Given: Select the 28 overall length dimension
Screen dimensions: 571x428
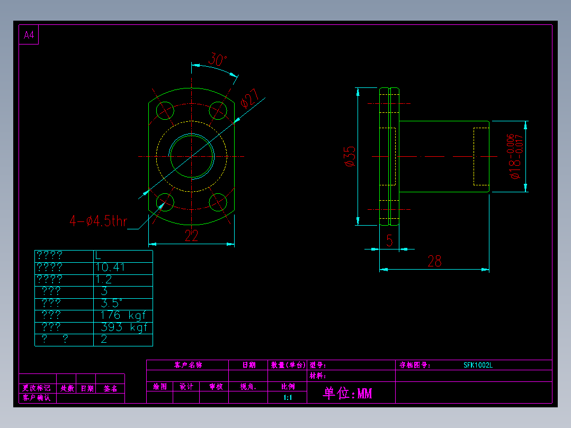Looking at the screenshot, I should [x=434, y=261].
